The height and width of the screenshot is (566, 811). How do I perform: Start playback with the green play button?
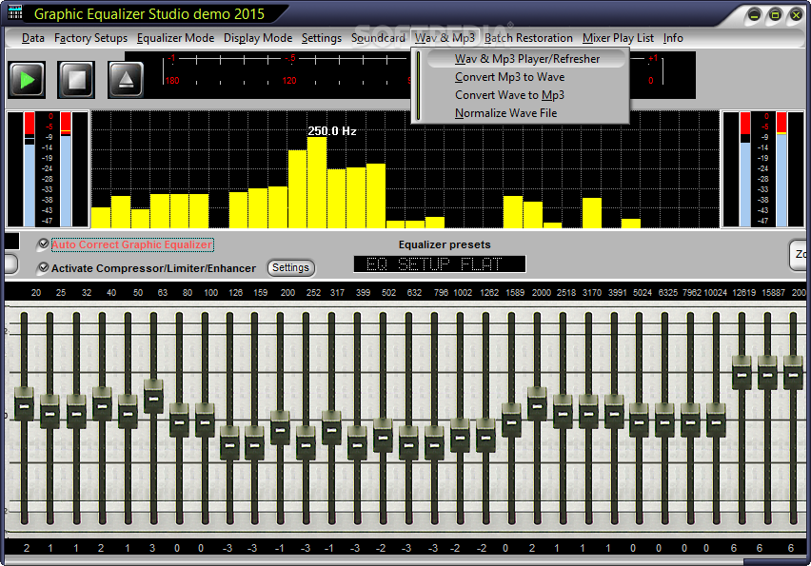(x=27, y=80)
